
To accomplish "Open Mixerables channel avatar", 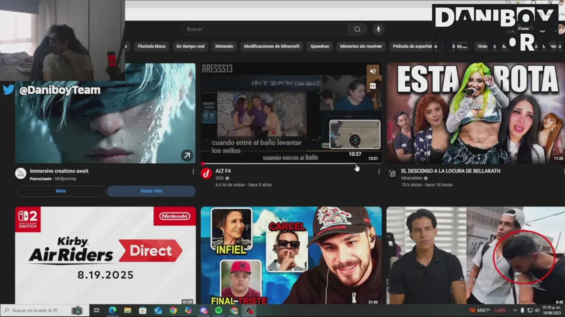I will [392, 173].
